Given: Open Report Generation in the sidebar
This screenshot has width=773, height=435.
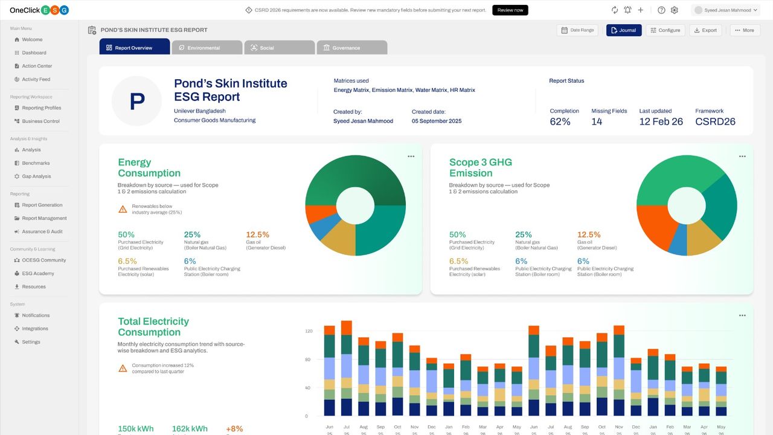Looking at the screenshot, I should click(37, 205).
